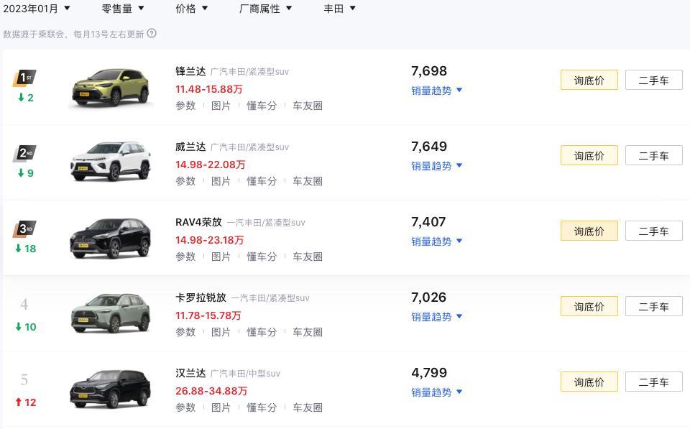The width and height of the screenshot is (690, 429).
Task: Open the black 汉兰达 car image
Action: point(111,389)
